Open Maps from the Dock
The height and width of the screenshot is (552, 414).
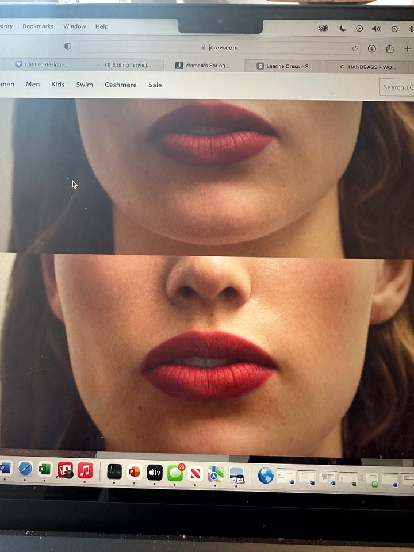216,474
